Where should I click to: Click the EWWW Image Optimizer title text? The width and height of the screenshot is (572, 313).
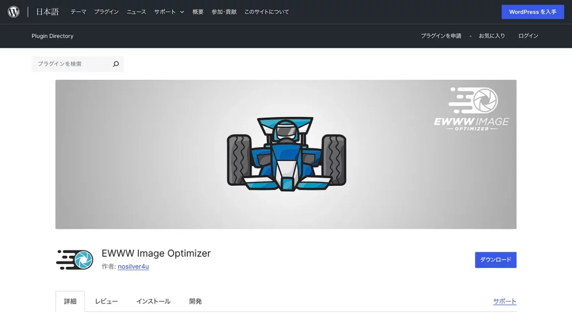[156, 253]
